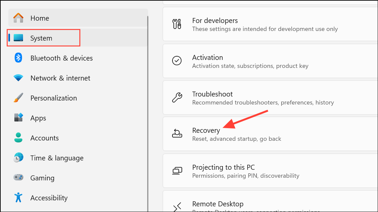Click the Bluetooth & devices icon
This screenshot has width=378, height=212.
point(18,58)
